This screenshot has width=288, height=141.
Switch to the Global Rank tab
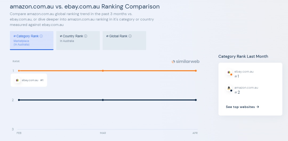pos(124,40)
